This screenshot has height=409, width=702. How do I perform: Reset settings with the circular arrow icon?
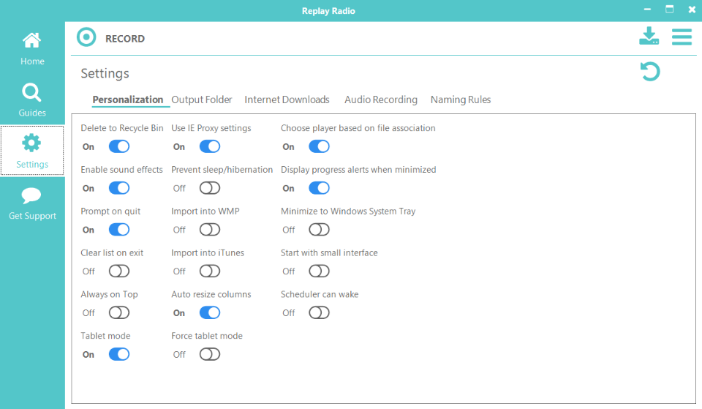(650, 72)
